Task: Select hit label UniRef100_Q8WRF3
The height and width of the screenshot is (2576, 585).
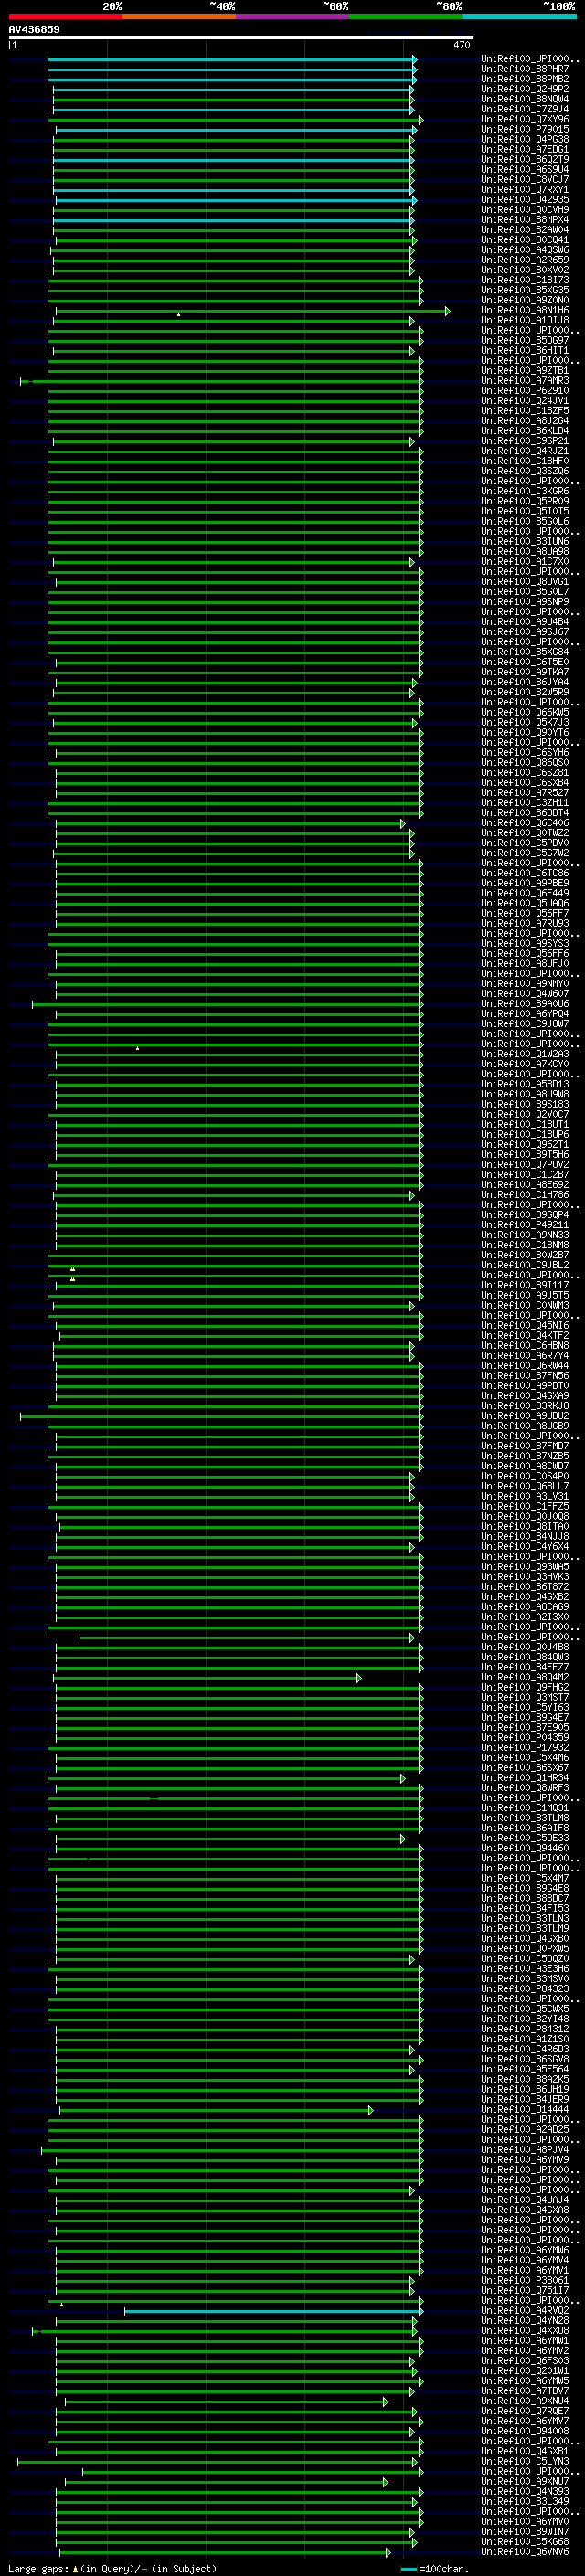Action: pyautogui.click(x=525, y=1788)
